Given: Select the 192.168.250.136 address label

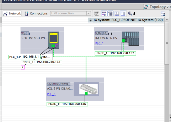Looking at the screenshot, I should pyautogui.click(x=68, y=104).
